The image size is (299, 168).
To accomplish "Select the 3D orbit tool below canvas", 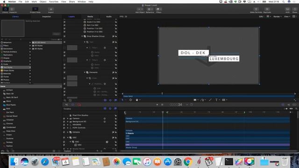I will (x=131, y=100).
